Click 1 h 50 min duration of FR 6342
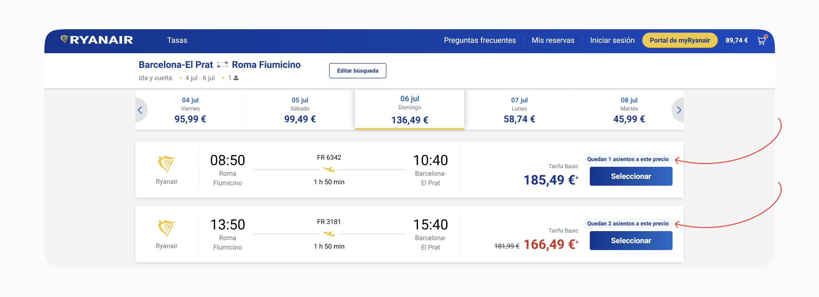 tap(329, 182)
